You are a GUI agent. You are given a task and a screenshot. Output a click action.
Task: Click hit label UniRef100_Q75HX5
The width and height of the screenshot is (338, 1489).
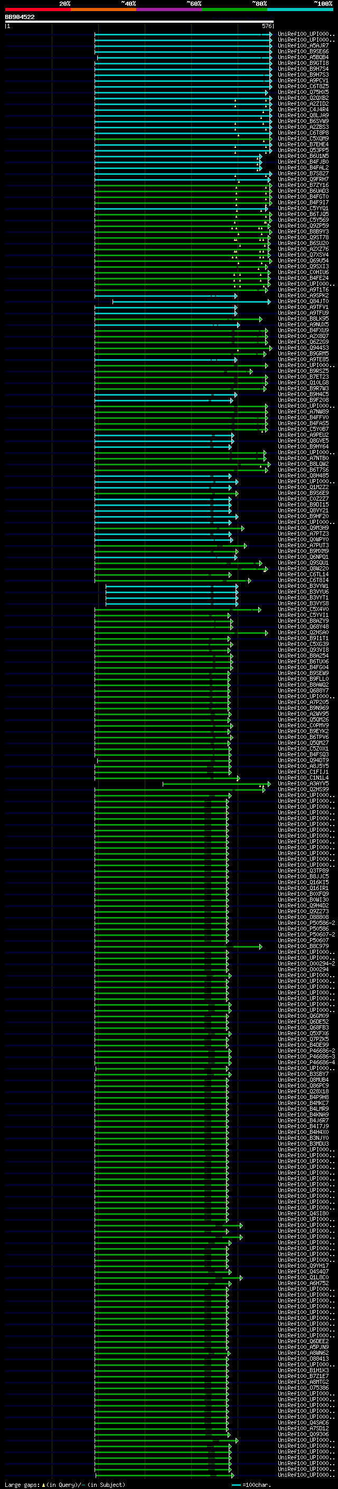click(x=303, y=92)
